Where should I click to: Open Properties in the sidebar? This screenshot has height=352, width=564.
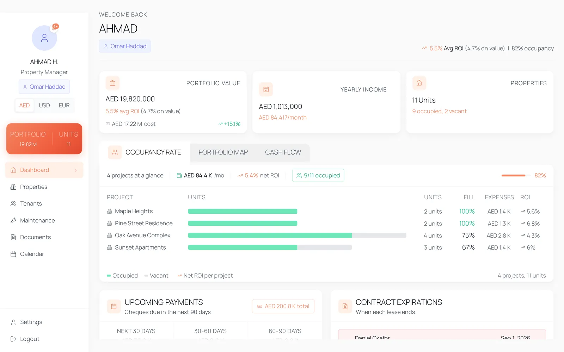point(44,187)
